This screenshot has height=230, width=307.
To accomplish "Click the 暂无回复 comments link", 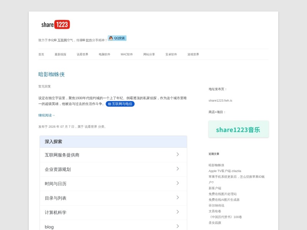I will 45,87.
